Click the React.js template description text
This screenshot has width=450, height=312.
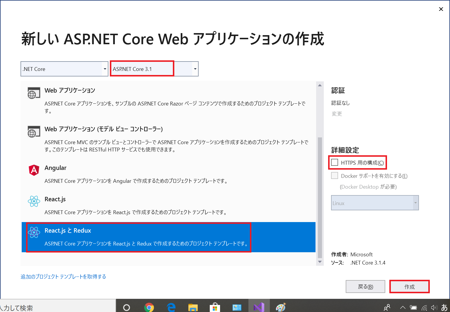point(136,212)
